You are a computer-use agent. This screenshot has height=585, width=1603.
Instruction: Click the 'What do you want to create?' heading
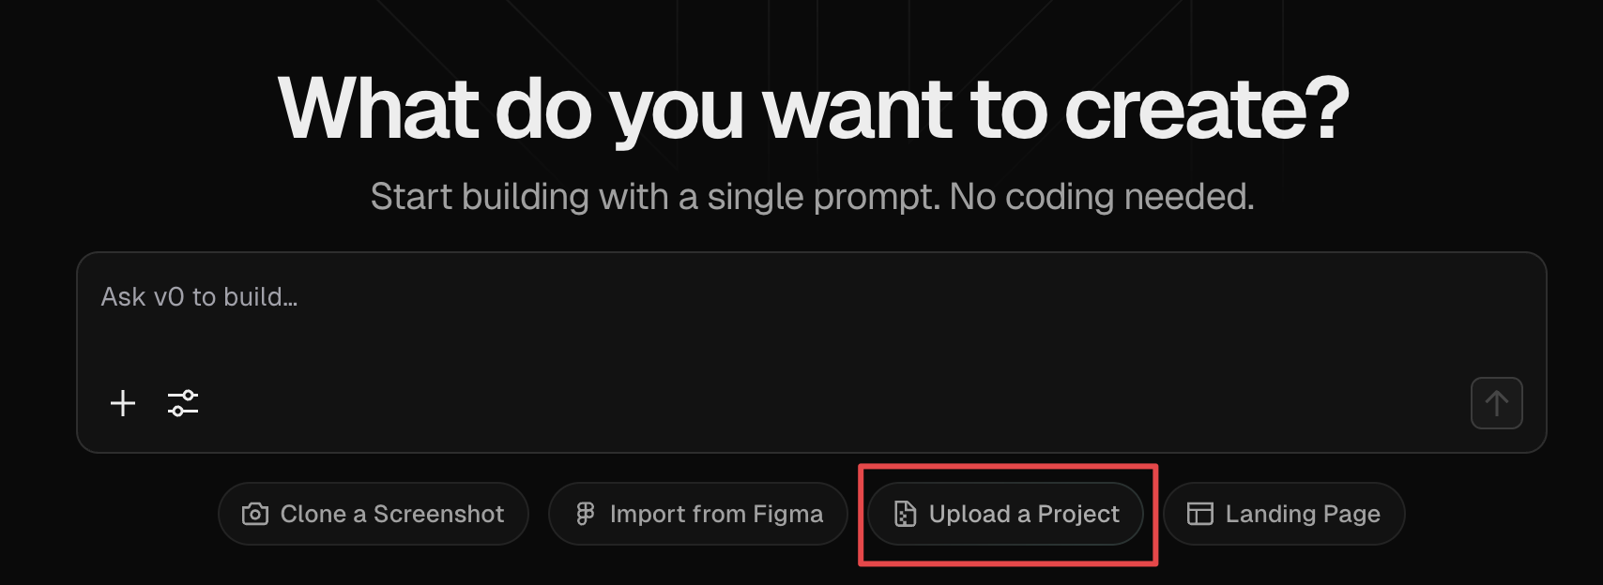pyautogui.click(x=813, y=110)
